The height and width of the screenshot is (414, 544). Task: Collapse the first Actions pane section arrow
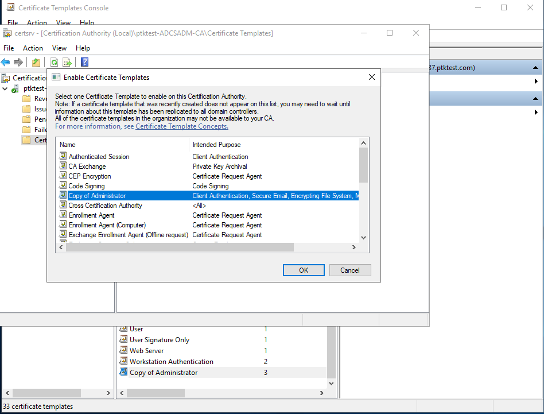click(x=535, y=68)
